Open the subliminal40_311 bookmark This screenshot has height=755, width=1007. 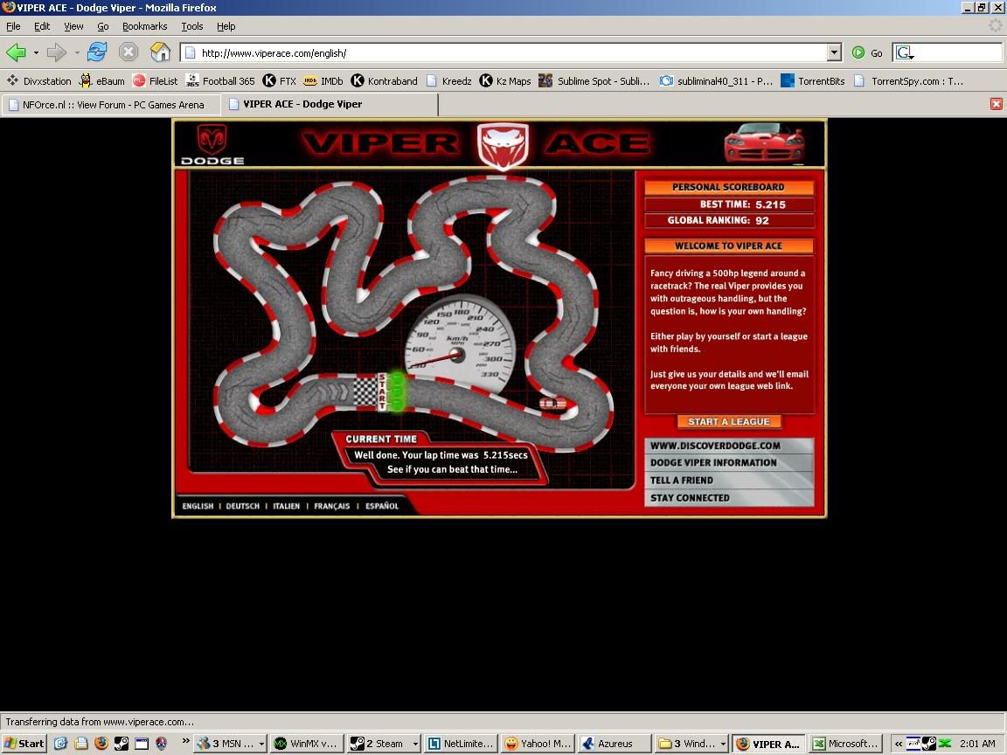(716, 81)
